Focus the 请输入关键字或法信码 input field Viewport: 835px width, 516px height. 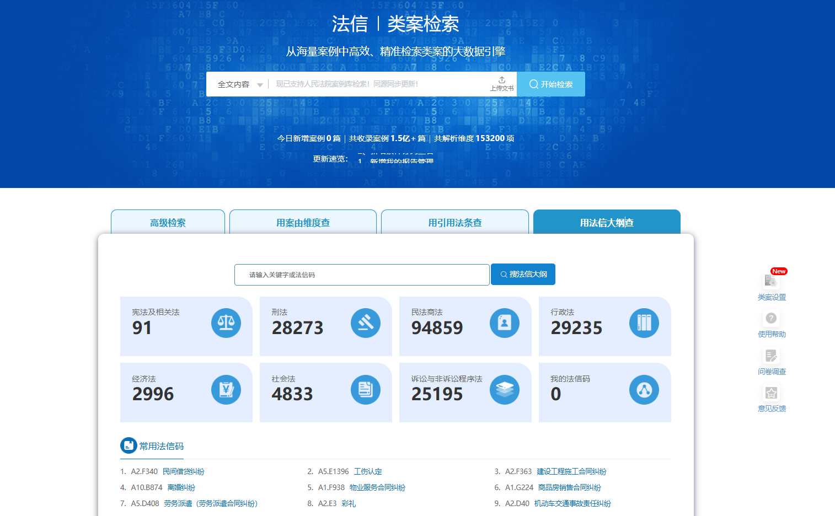(x=362, y=275)
